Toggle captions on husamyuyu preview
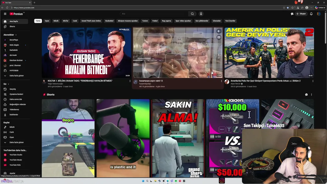The image size is (327, 184). pos(219,37)
